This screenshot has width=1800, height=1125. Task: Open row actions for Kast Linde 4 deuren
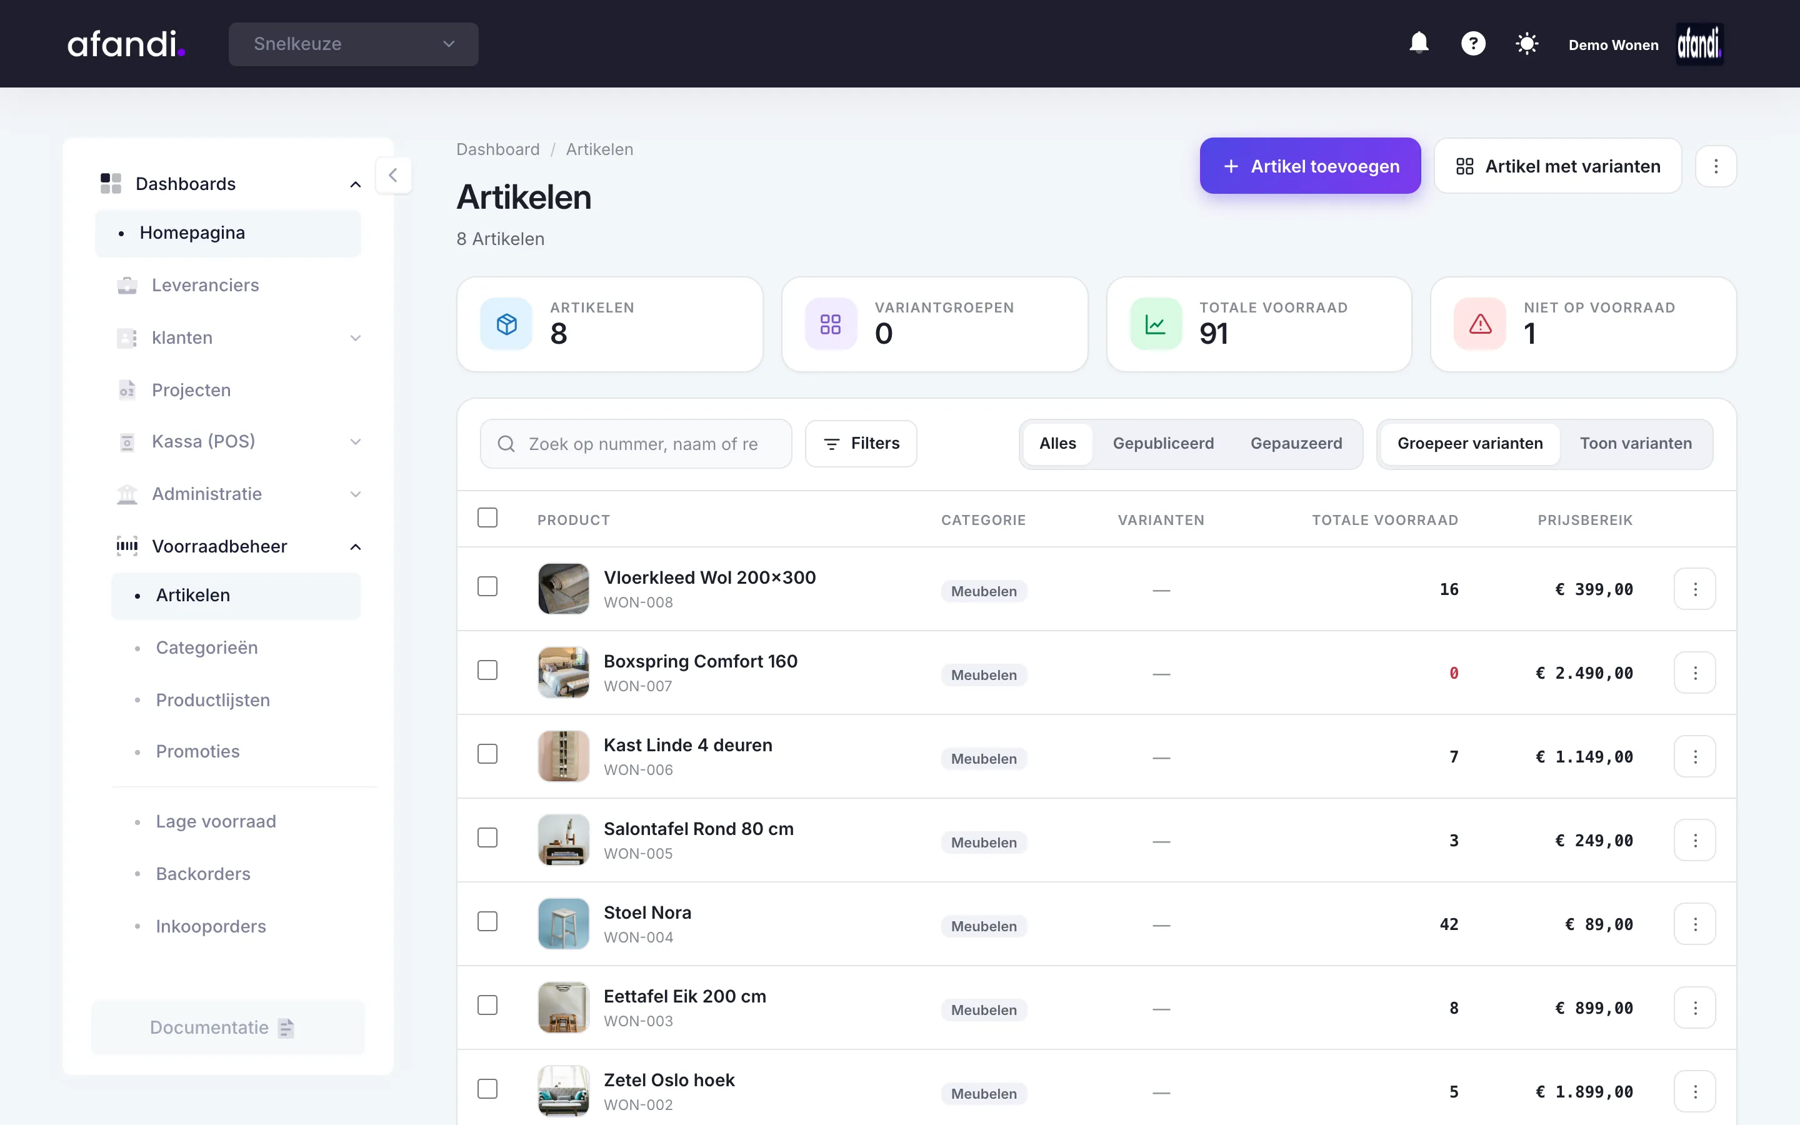pos(1694,757)
